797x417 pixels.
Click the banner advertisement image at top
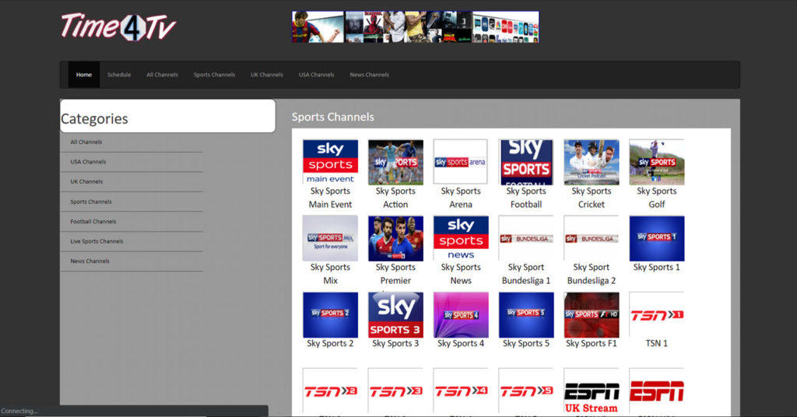415,26
